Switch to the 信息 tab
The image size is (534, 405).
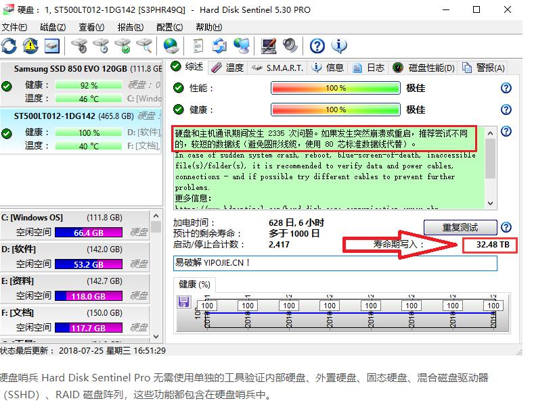(x=328, y=68)
